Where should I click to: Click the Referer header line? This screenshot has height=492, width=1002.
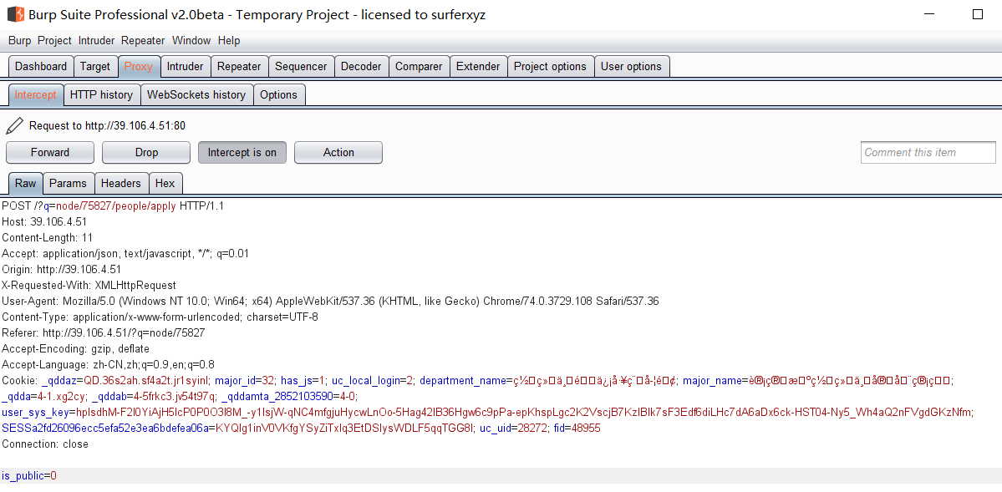tap(104, 333)
